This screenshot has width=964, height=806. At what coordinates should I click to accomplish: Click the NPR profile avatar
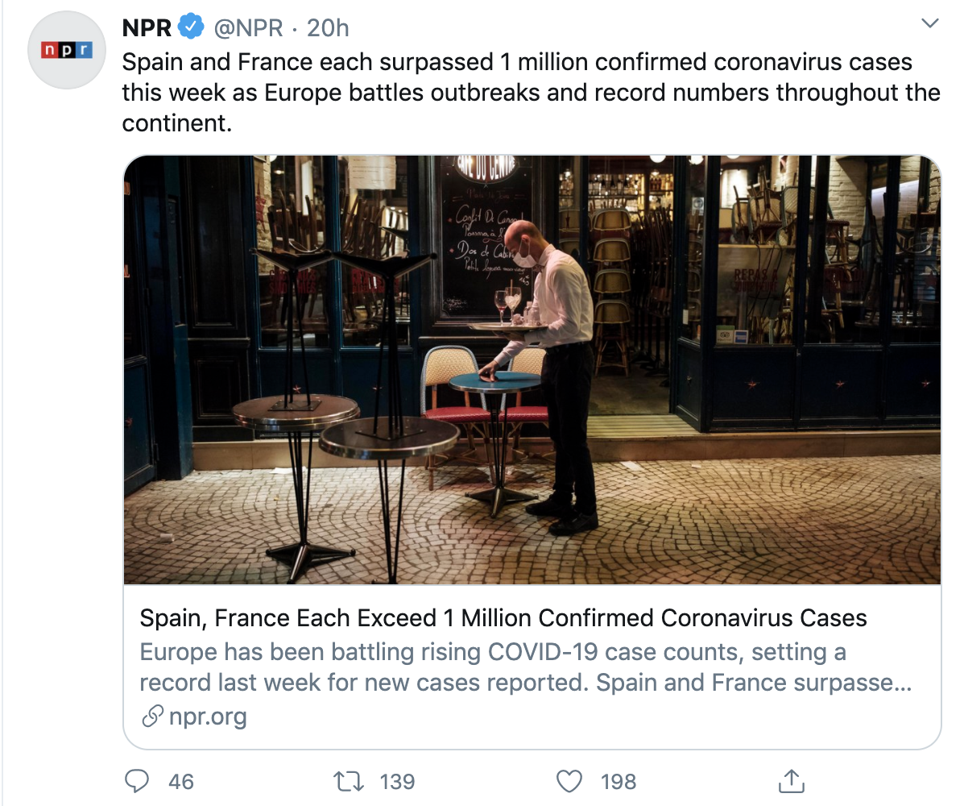coord(67,50)
